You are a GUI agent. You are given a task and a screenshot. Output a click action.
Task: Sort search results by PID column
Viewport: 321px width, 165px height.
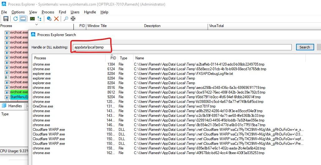point(112,58)
